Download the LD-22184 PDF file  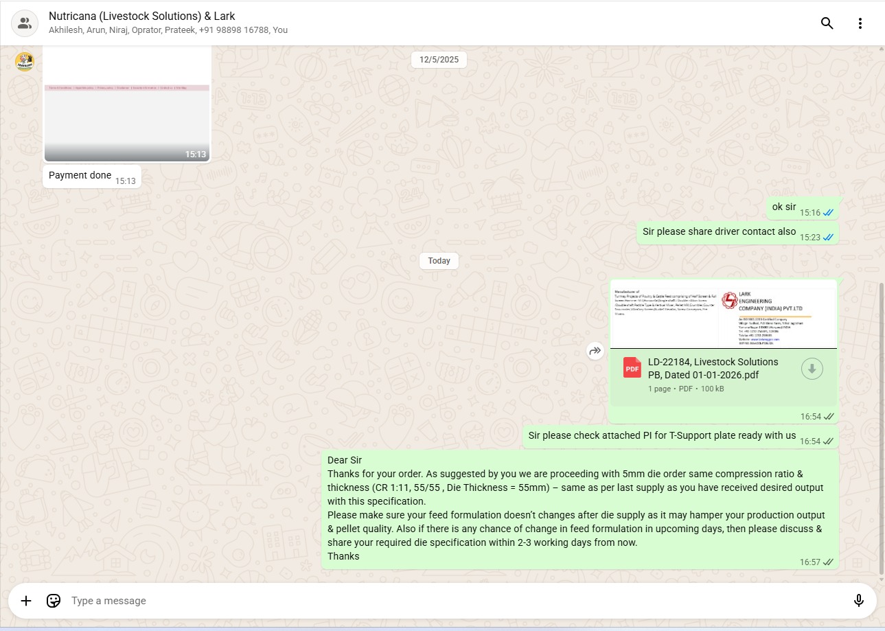click(812, 369)
